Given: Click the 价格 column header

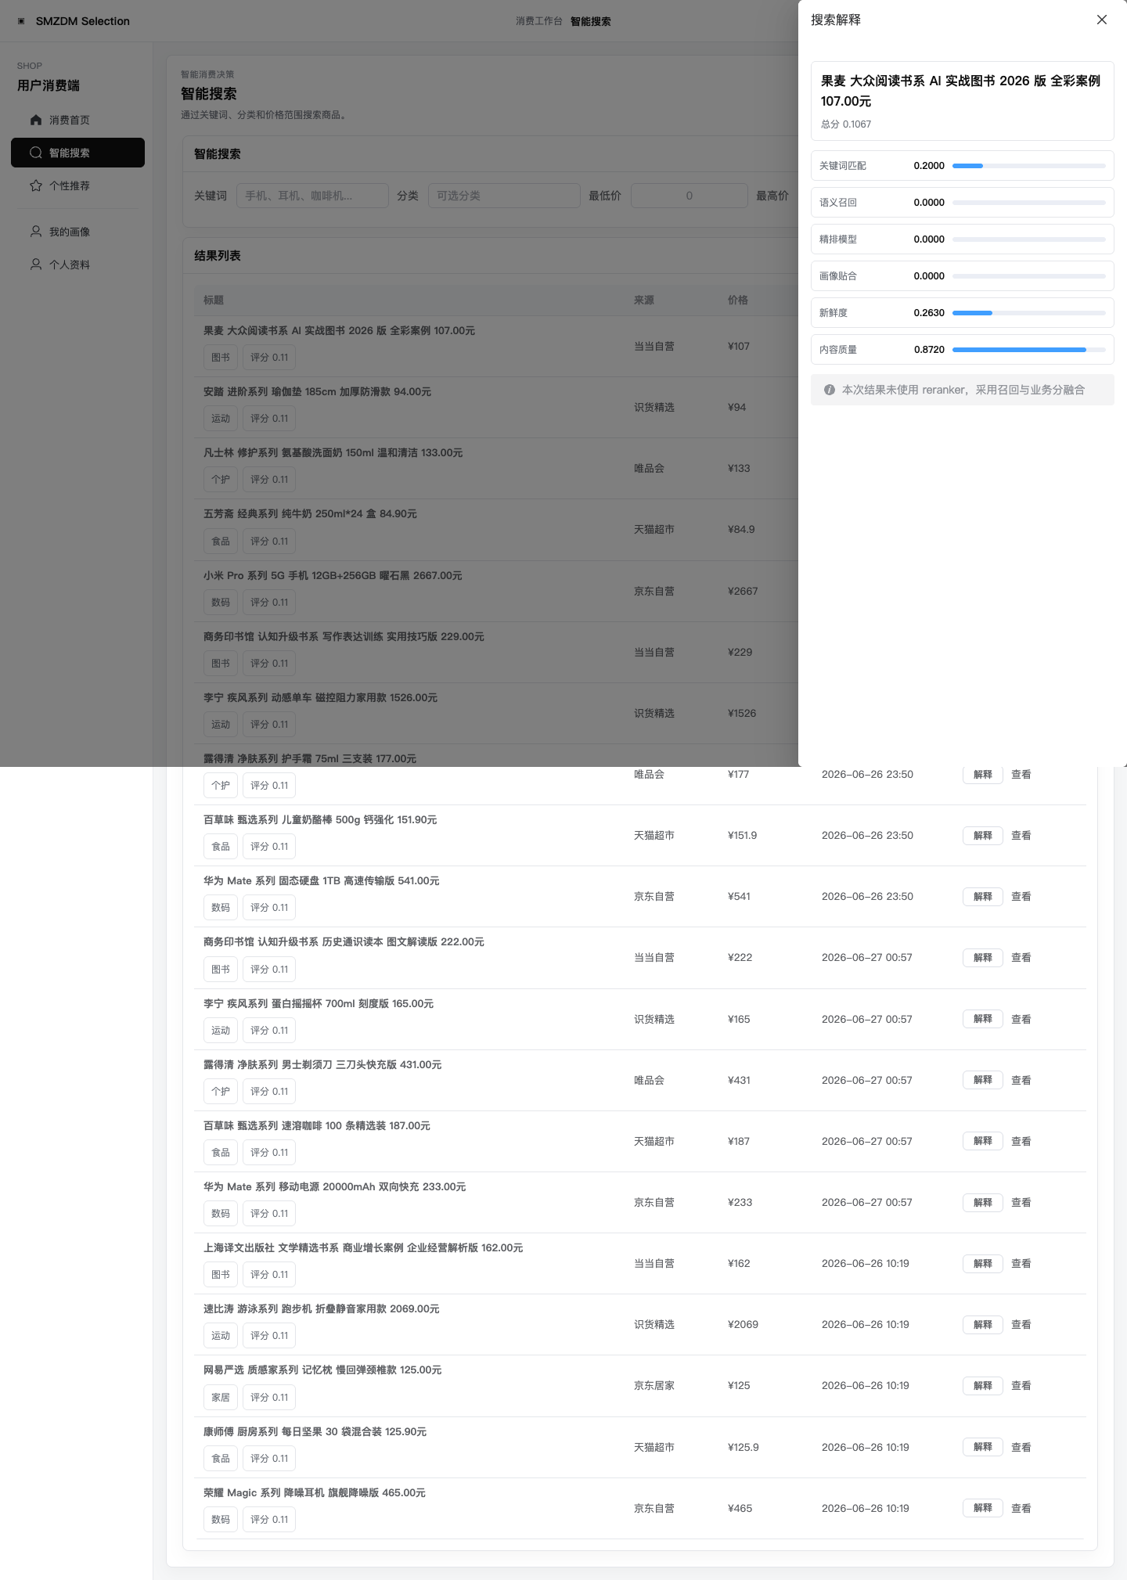Looking at the screenshot, I should [738, 301].
